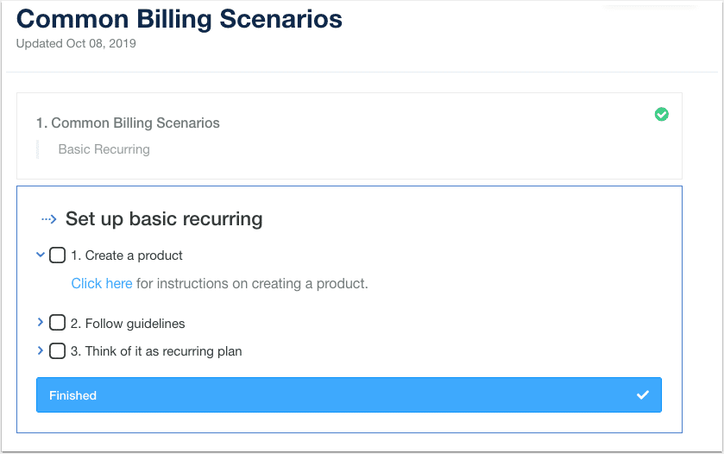Click the "Basic Recurring" subtitle
Image resolution: width=724 pixels, height=454 pixels.
tap(104, 149)
